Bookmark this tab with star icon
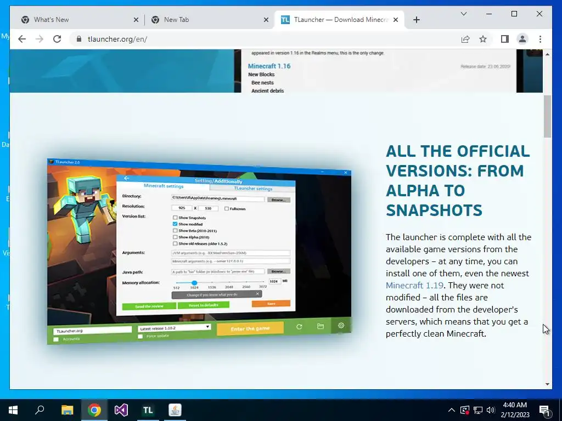Screen dimensions: 562x421 [x=483, y=39]
